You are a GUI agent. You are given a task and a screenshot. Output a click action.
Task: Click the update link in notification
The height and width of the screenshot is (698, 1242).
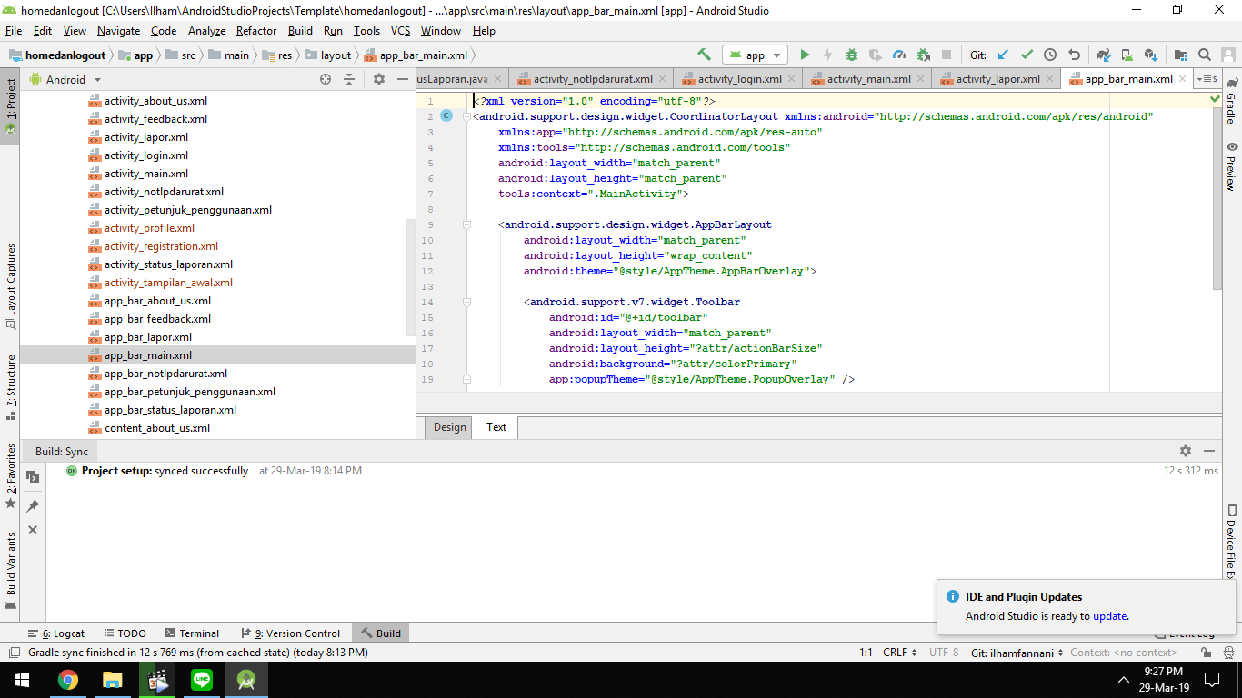pos(1110,616)
